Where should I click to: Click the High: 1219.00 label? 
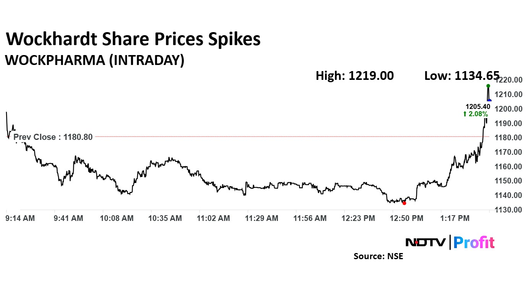[354, 76]
